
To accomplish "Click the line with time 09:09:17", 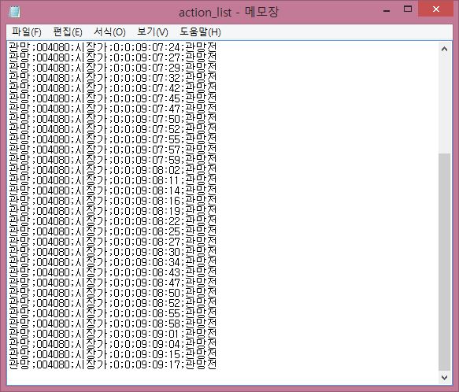I will [x=113, y=364].
